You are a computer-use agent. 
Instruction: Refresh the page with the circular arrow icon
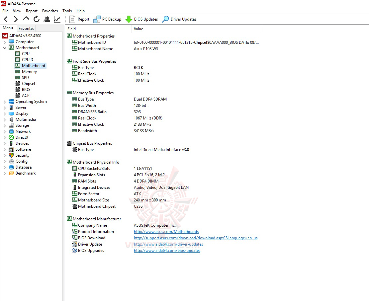(x=37, y=19)
